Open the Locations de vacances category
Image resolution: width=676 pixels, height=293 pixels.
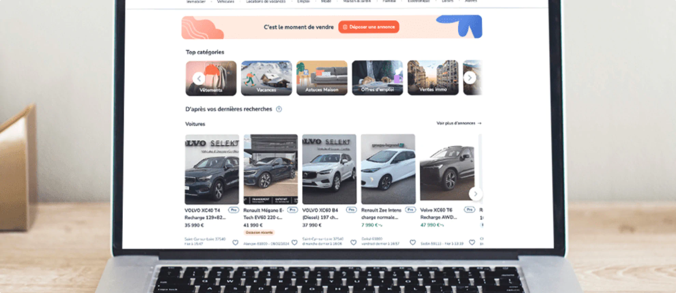point(266,1)
